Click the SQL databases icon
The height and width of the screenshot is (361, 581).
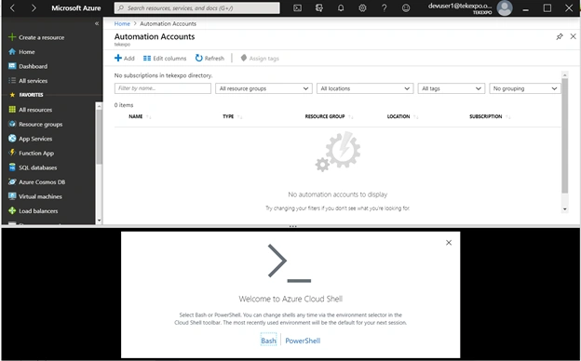tap(12, 167)
